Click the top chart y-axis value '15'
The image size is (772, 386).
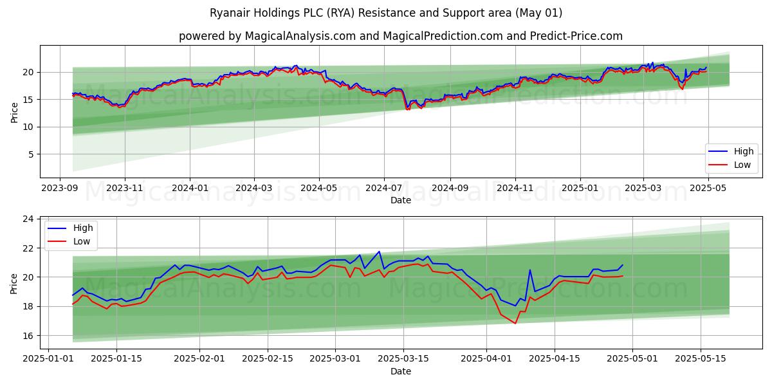30,99
